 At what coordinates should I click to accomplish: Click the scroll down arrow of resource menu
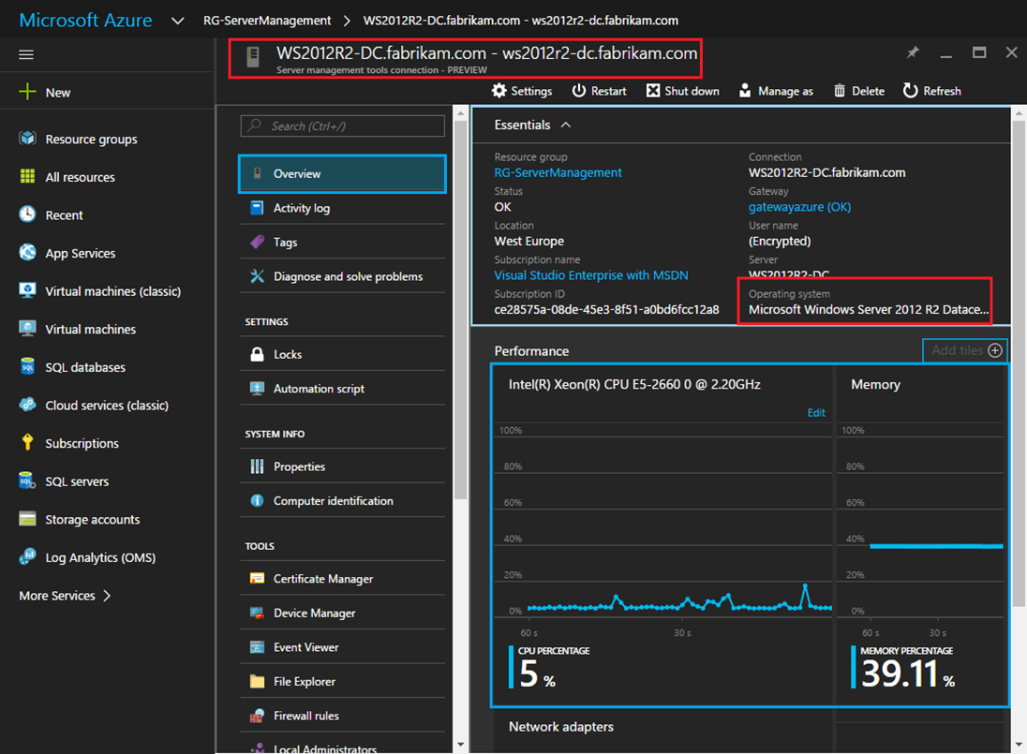click(x=460, y=745)
